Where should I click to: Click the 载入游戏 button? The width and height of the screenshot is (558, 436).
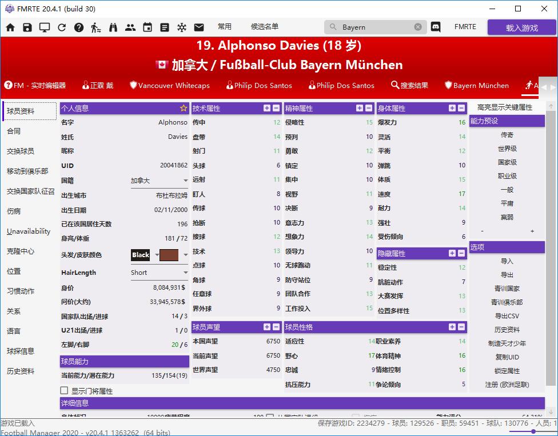521,26
